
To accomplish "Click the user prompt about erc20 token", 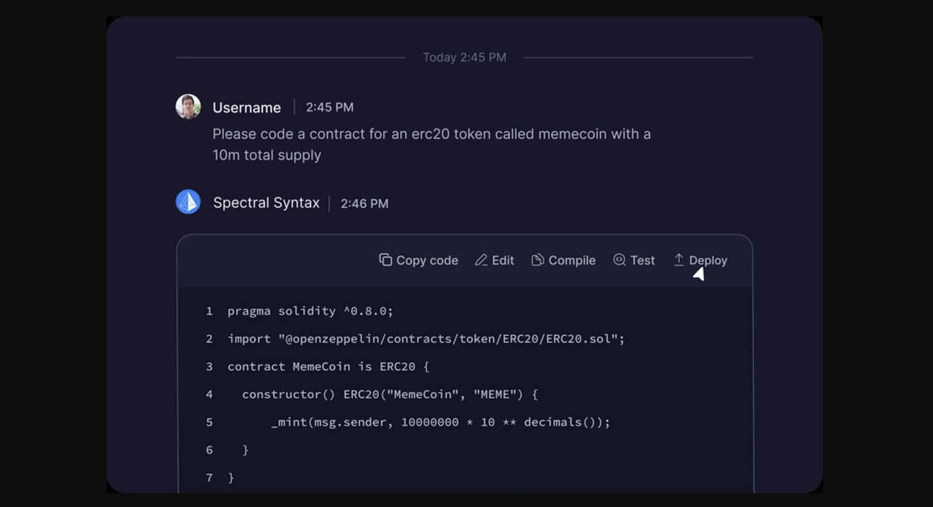I will coord(432,145).
